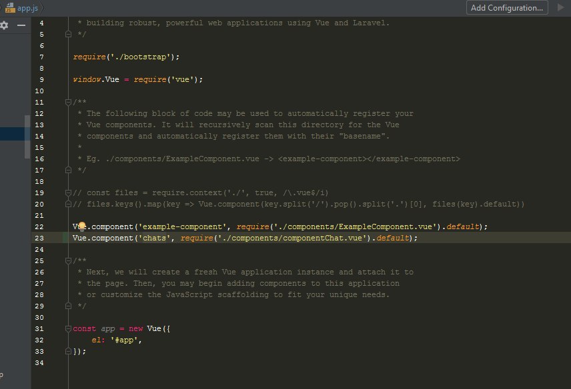Select the highlighted item in the side panel
This screenshot has height=389, width=571.
(x=13, y=134)
